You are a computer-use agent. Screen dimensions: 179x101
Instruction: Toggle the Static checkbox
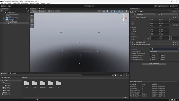(x=171, y=12)
